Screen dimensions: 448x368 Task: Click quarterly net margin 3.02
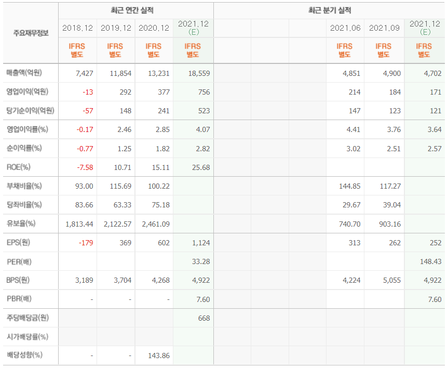coord(354,149)
